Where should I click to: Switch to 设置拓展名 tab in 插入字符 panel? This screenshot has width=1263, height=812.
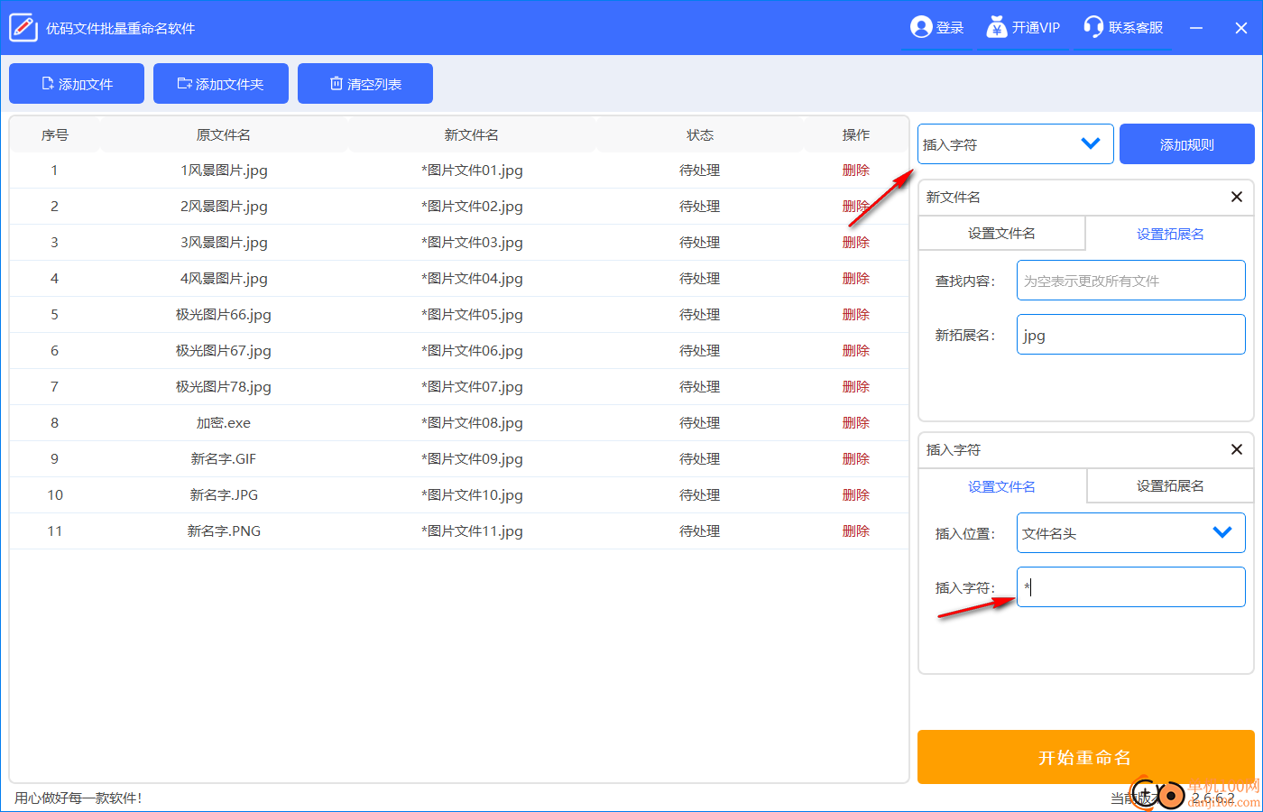click(1170, 486)
